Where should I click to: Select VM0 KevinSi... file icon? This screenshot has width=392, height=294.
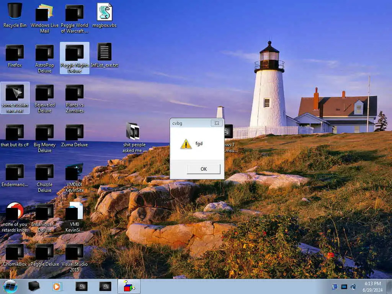[x=75, y=217]
